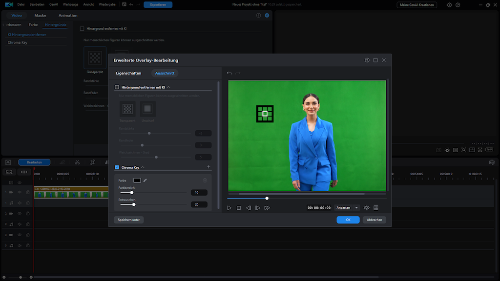Click the undo arrow above preview
This screenshot has height=281, width=500.
[229, 73]
